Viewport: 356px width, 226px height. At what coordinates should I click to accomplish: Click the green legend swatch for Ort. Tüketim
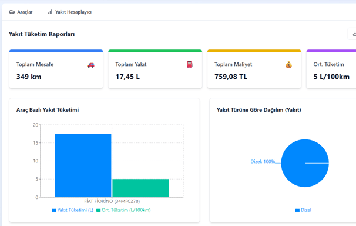point(98,210)
